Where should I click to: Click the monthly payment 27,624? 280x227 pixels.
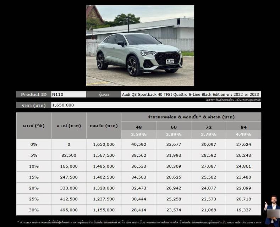click(x=243, y=144)
